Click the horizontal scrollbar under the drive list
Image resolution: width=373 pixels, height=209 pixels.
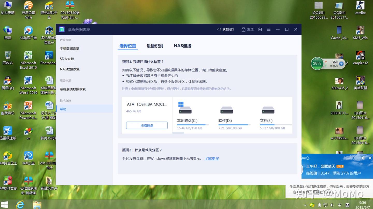pos(178,133)
